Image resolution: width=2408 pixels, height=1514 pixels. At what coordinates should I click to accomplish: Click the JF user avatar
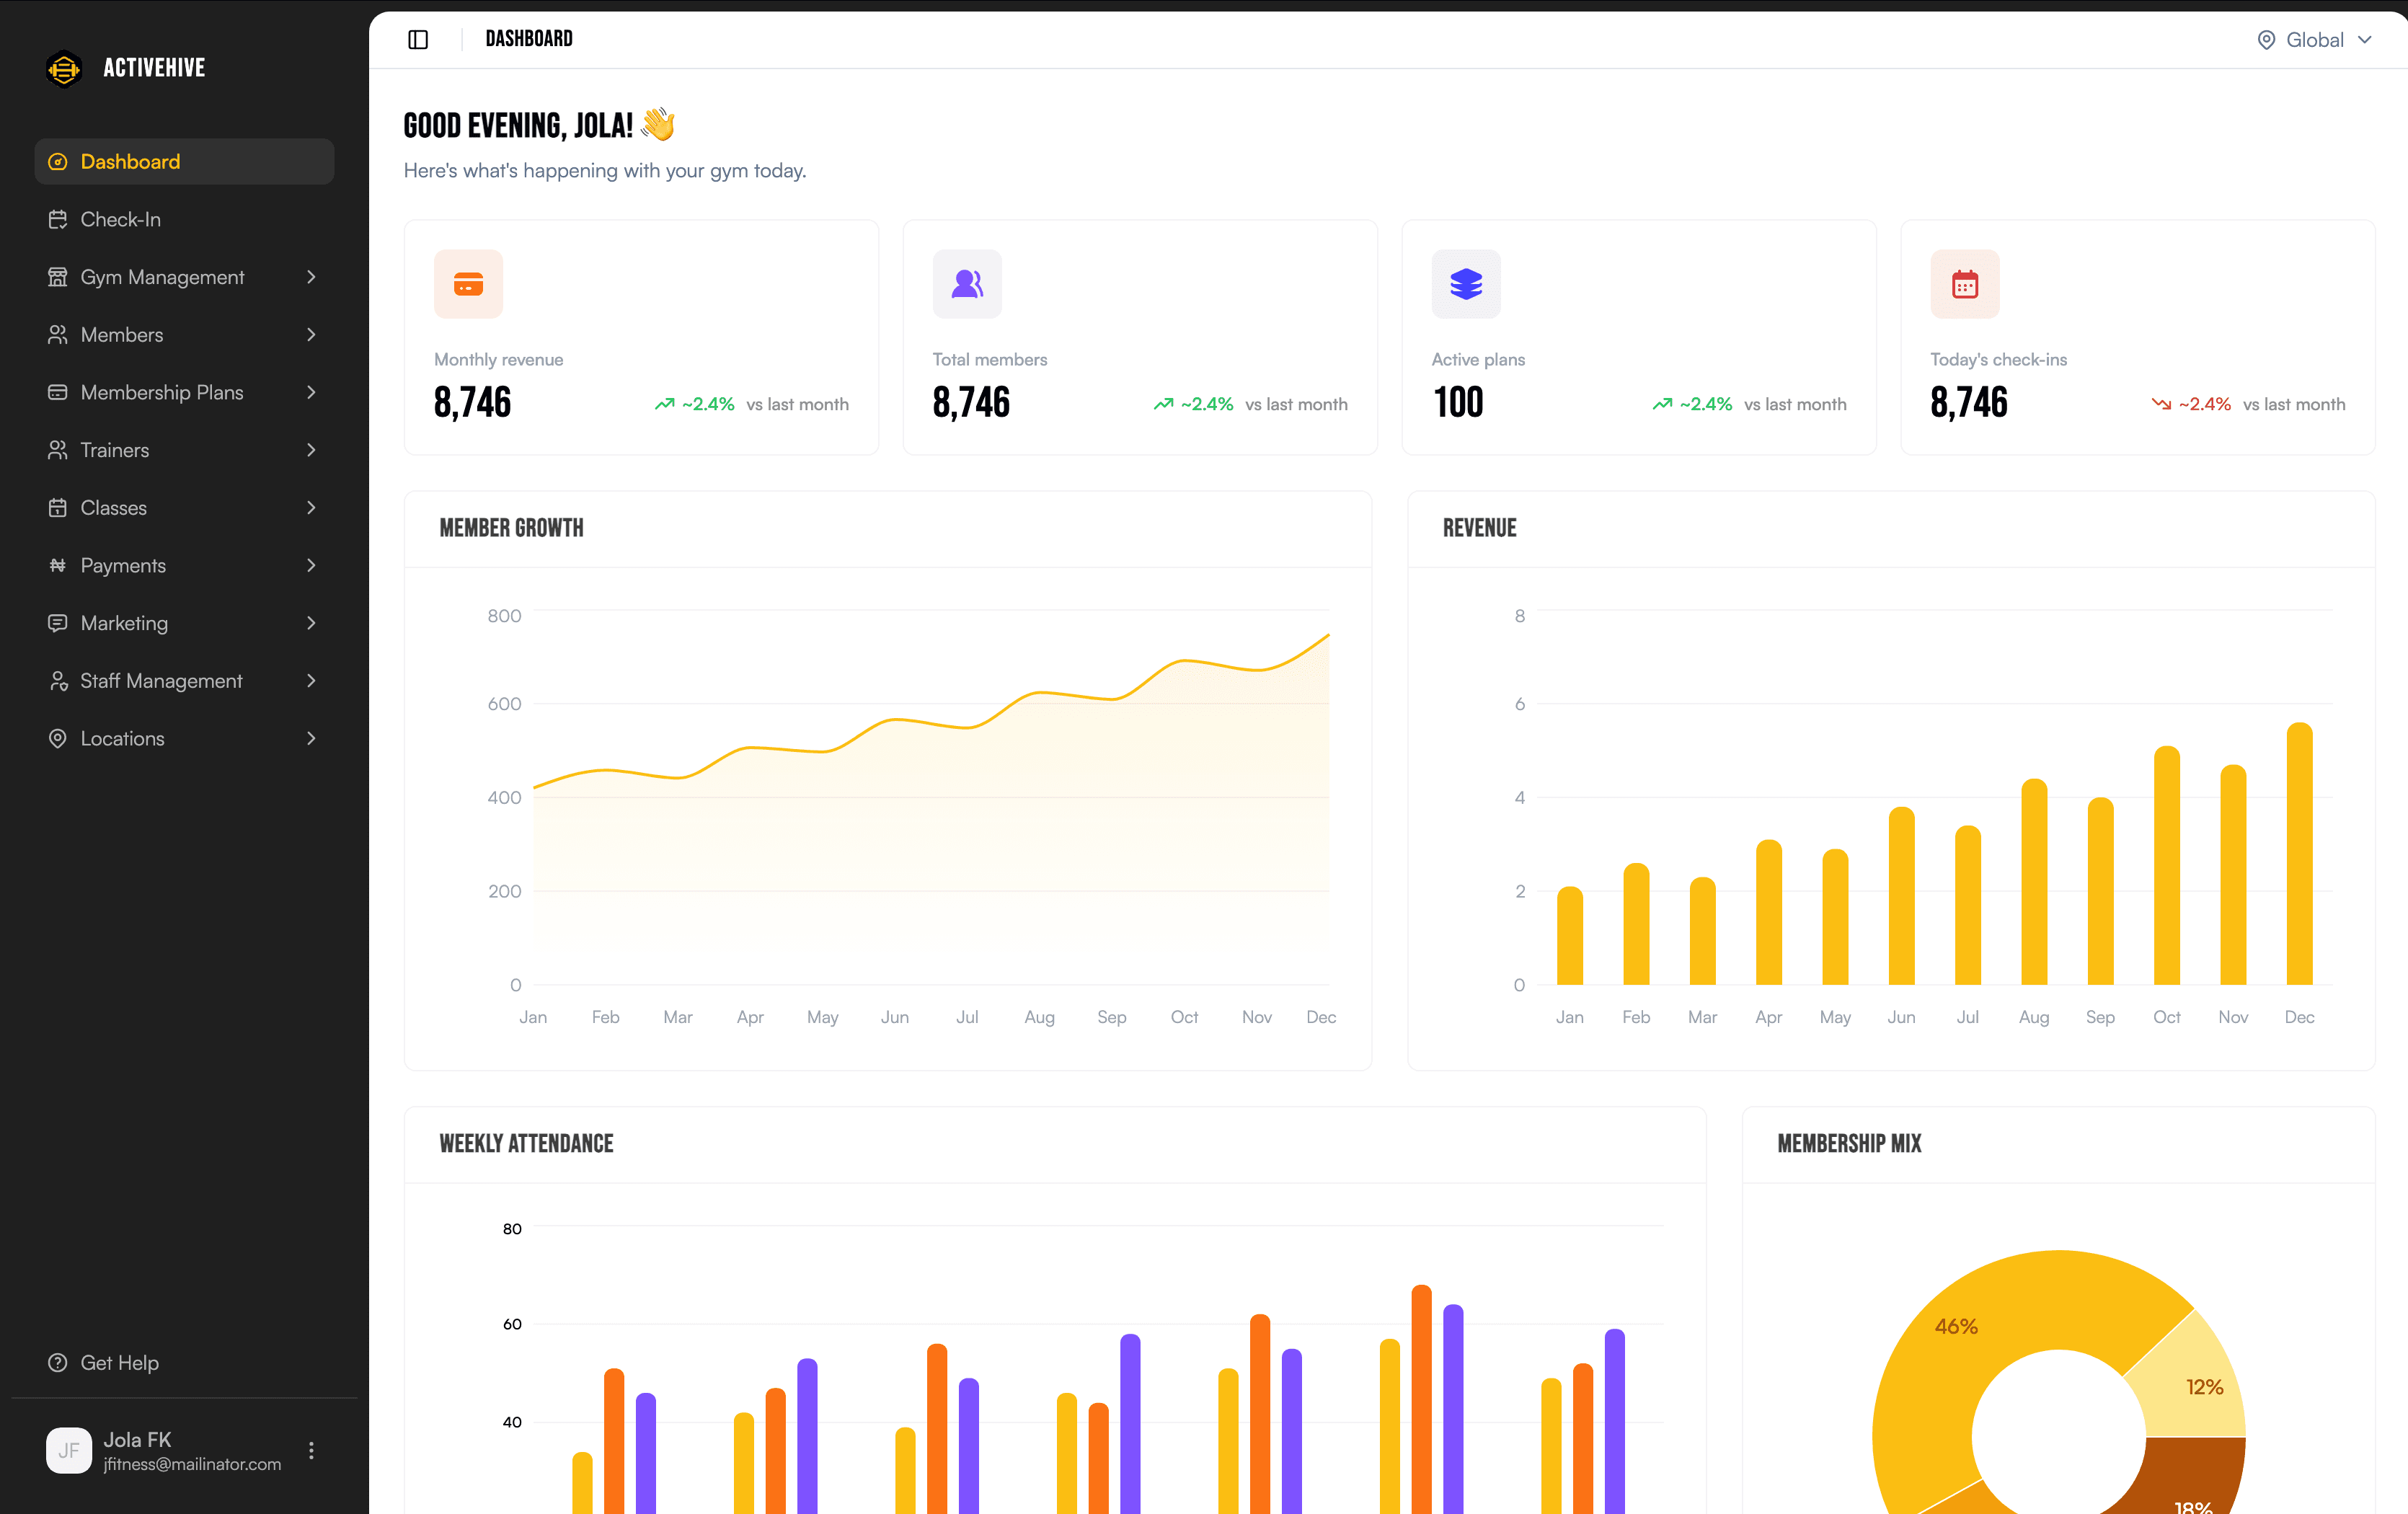[69, 1451]
